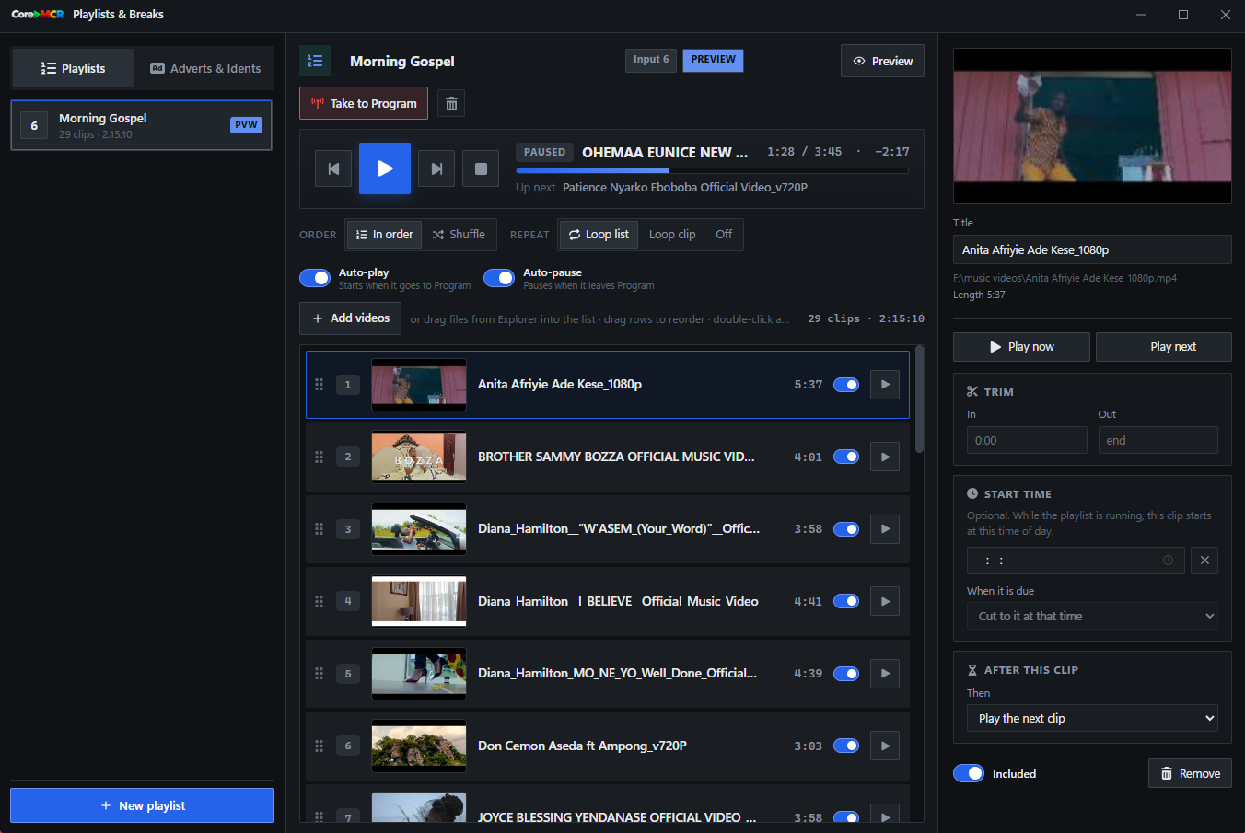The width and height of the screenshot is (1245, 833).
Task: Open the When it is due dropdown
Action: tap(1092, 617)
